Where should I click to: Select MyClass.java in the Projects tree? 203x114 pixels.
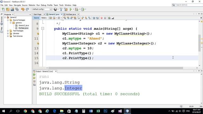pos(23,28)
